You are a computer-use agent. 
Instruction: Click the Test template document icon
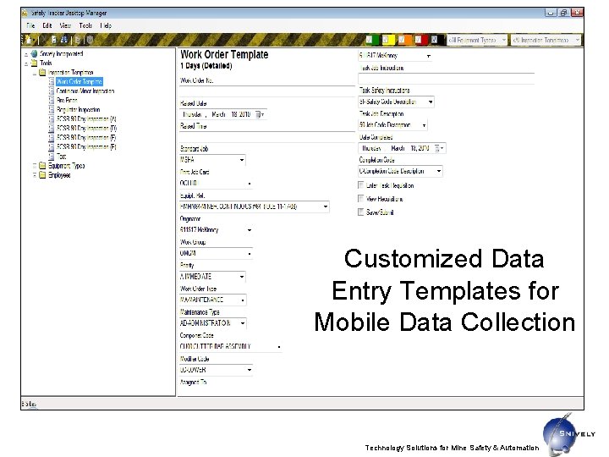[52, 157]
